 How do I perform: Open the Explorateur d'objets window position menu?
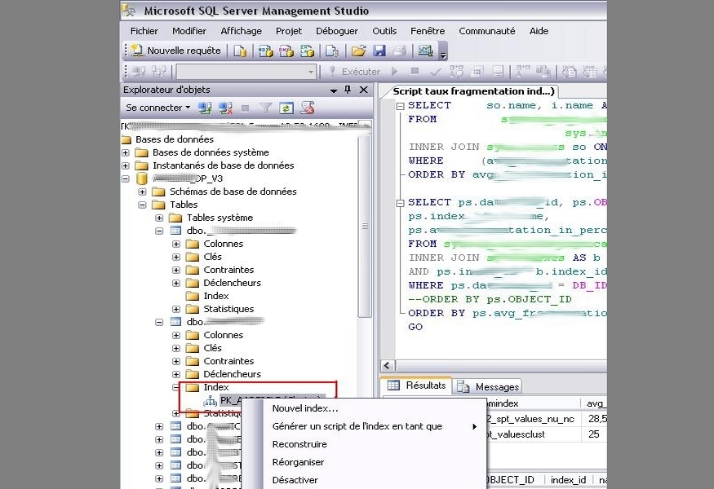click(334, 90)
